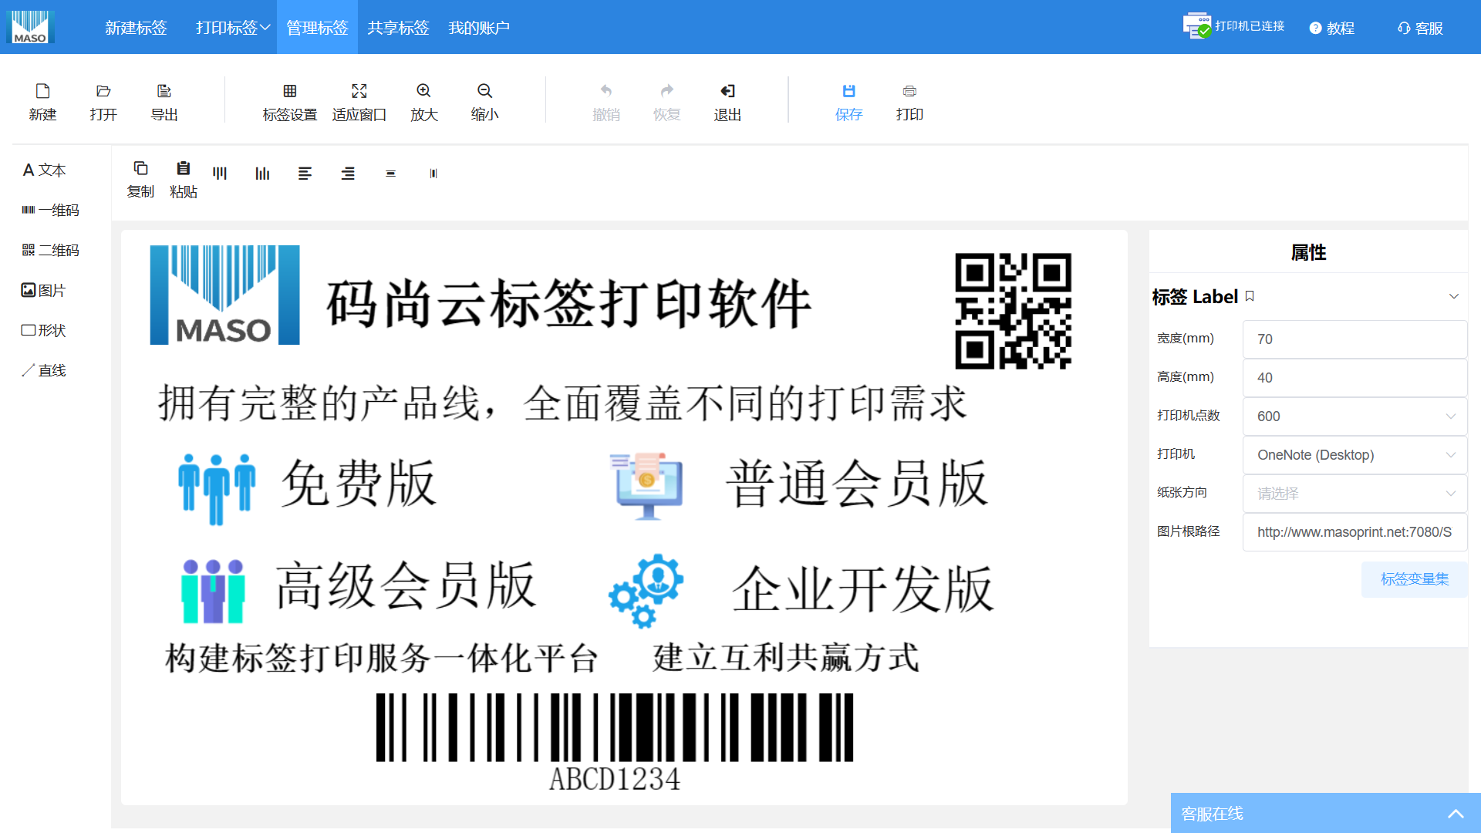Create a new label with 新建
1481x833 pixels.
pos(42,103)
